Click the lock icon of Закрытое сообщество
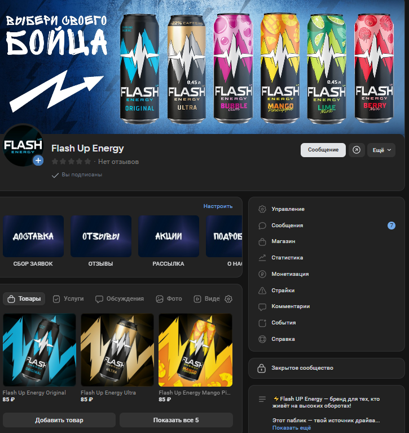This screenshot has width=409, height=433. pos(261,368)
